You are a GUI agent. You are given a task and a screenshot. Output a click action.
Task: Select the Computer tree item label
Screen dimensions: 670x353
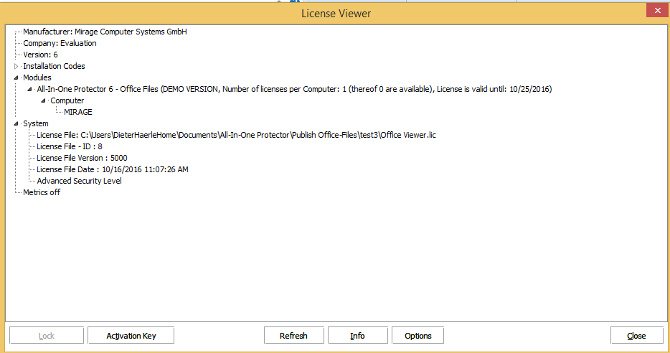[67, 101]
